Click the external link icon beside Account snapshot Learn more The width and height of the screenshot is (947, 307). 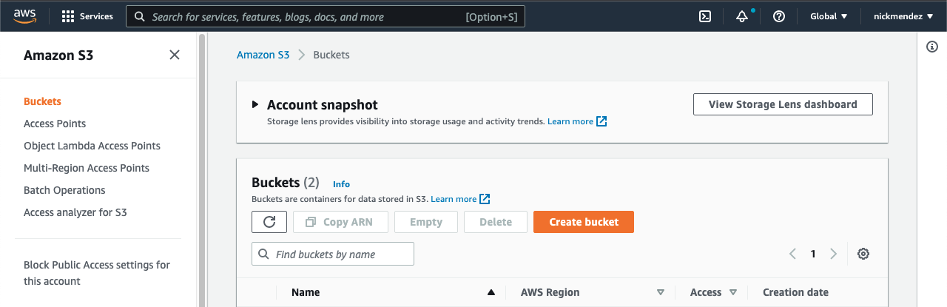(x=601, y=121)
